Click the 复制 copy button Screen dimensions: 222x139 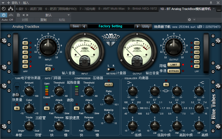pyautogui.click(x=43, y=20)
